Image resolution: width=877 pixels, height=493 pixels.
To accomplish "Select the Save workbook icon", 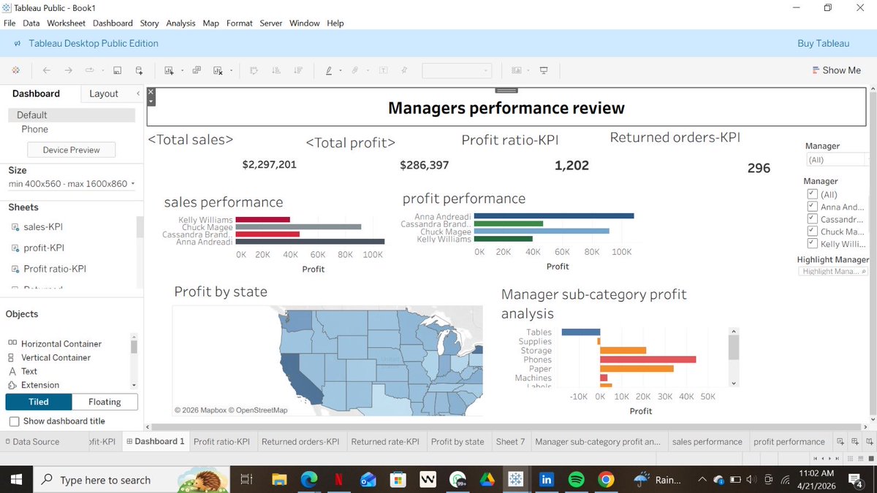I will click(117, 70).
